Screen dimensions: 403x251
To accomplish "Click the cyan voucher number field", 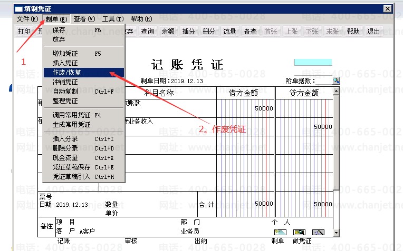I will [313, 62].
